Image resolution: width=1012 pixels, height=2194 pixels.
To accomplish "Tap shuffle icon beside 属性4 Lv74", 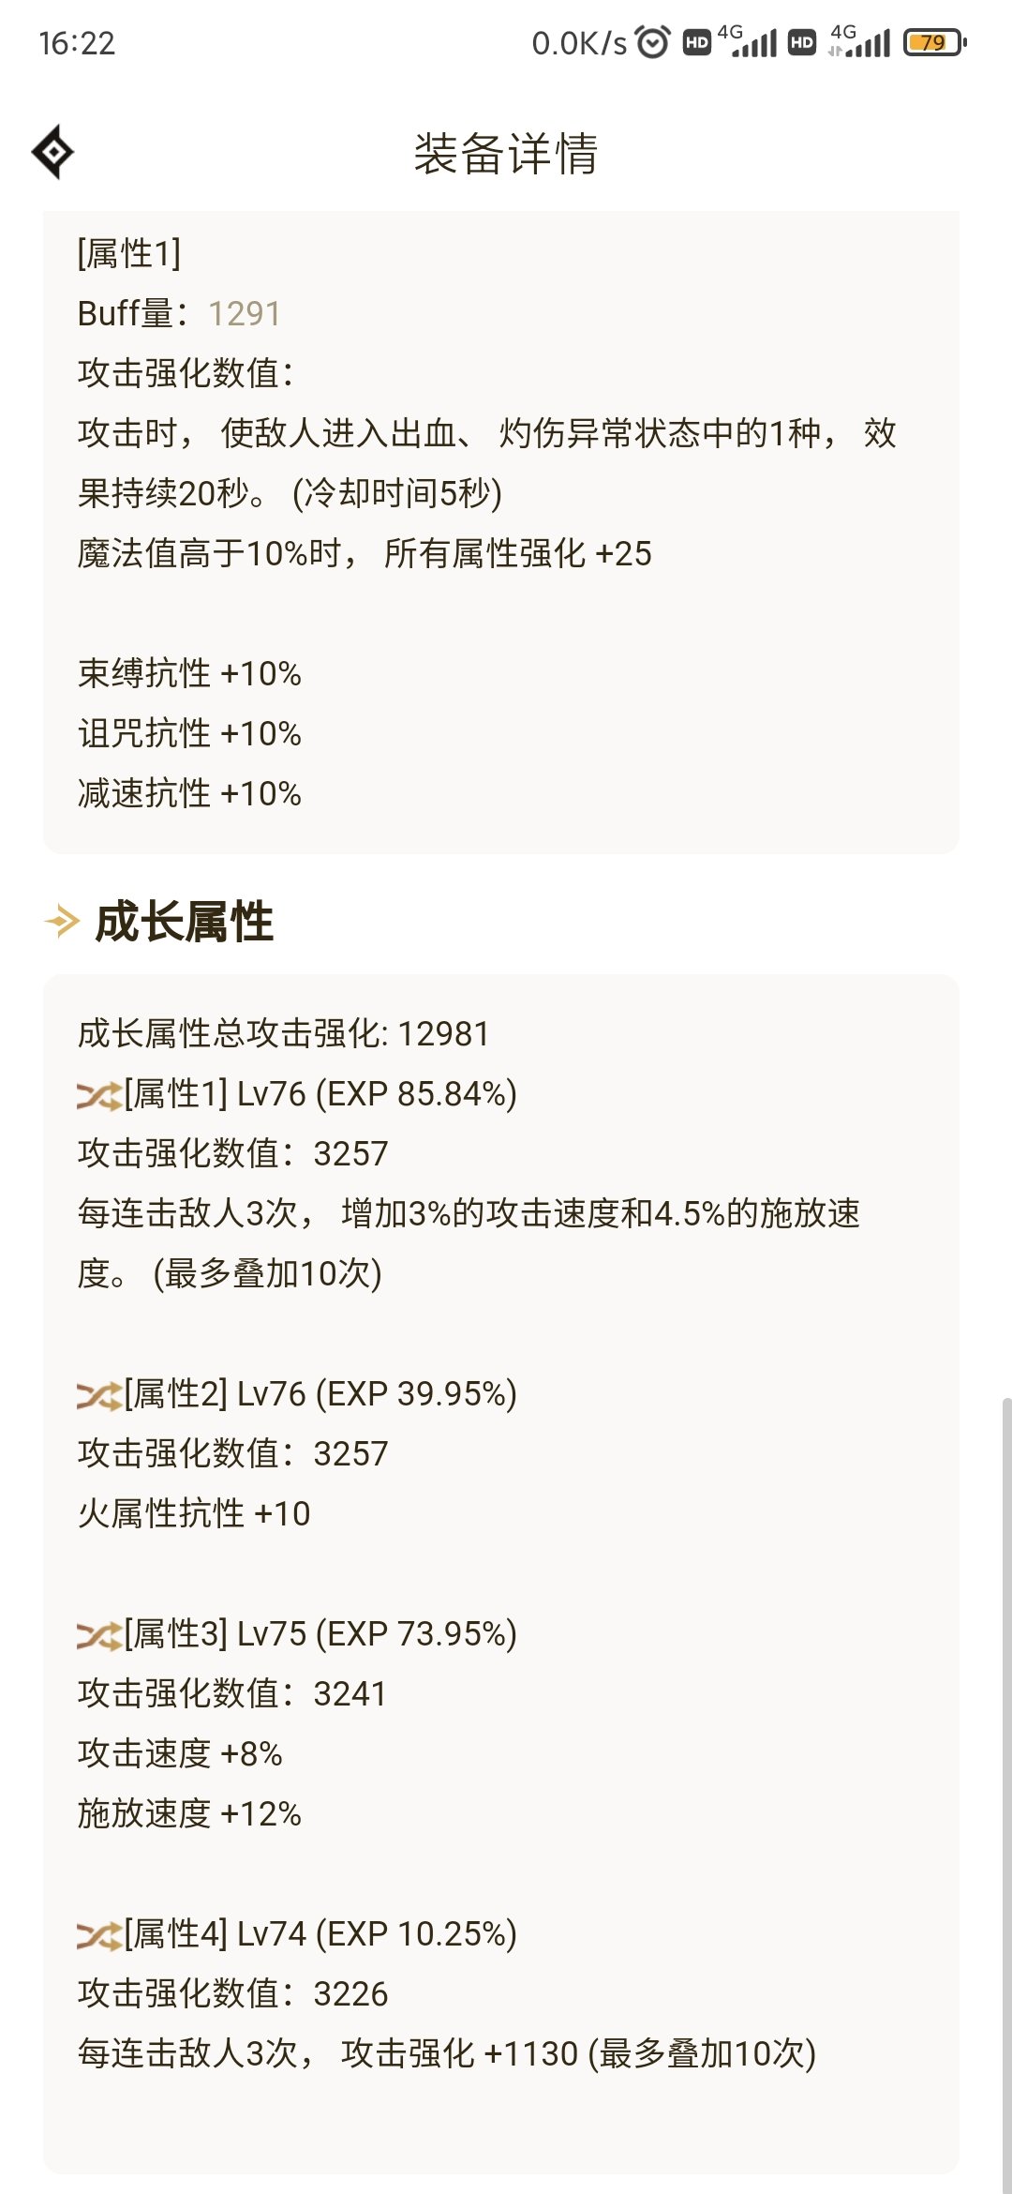I will 99,1935.
